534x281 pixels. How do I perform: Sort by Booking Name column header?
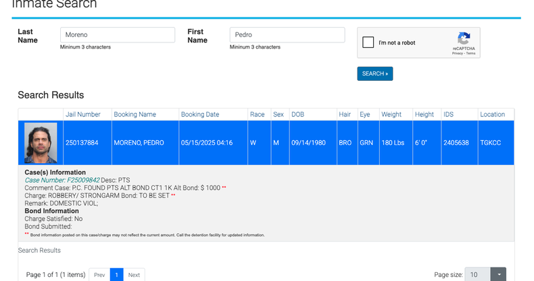(135, 115)
